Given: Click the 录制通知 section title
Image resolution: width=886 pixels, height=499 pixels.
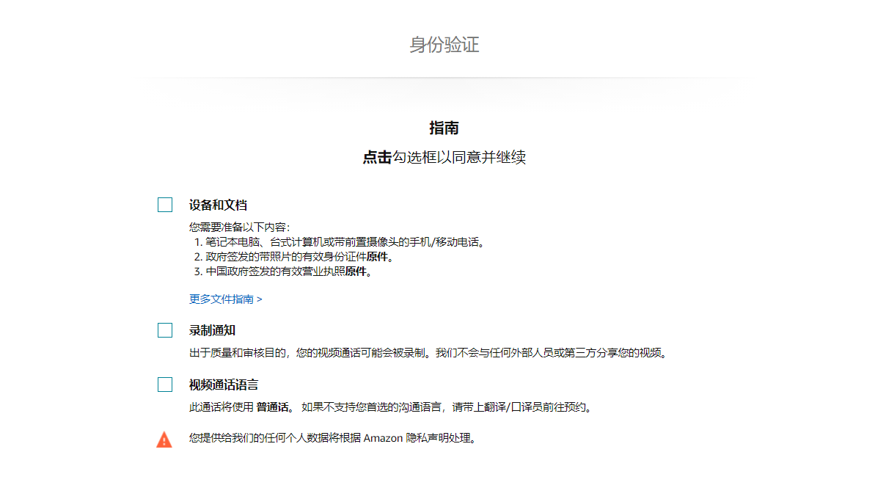Looking at the screenshot, I should [212, 330].
